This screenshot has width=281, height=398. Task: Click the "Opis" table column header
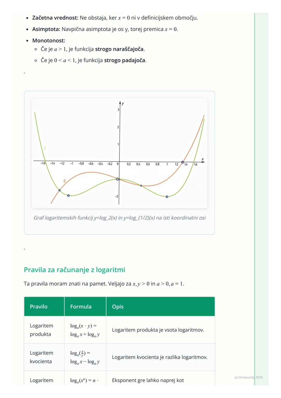tap(118, 307)
